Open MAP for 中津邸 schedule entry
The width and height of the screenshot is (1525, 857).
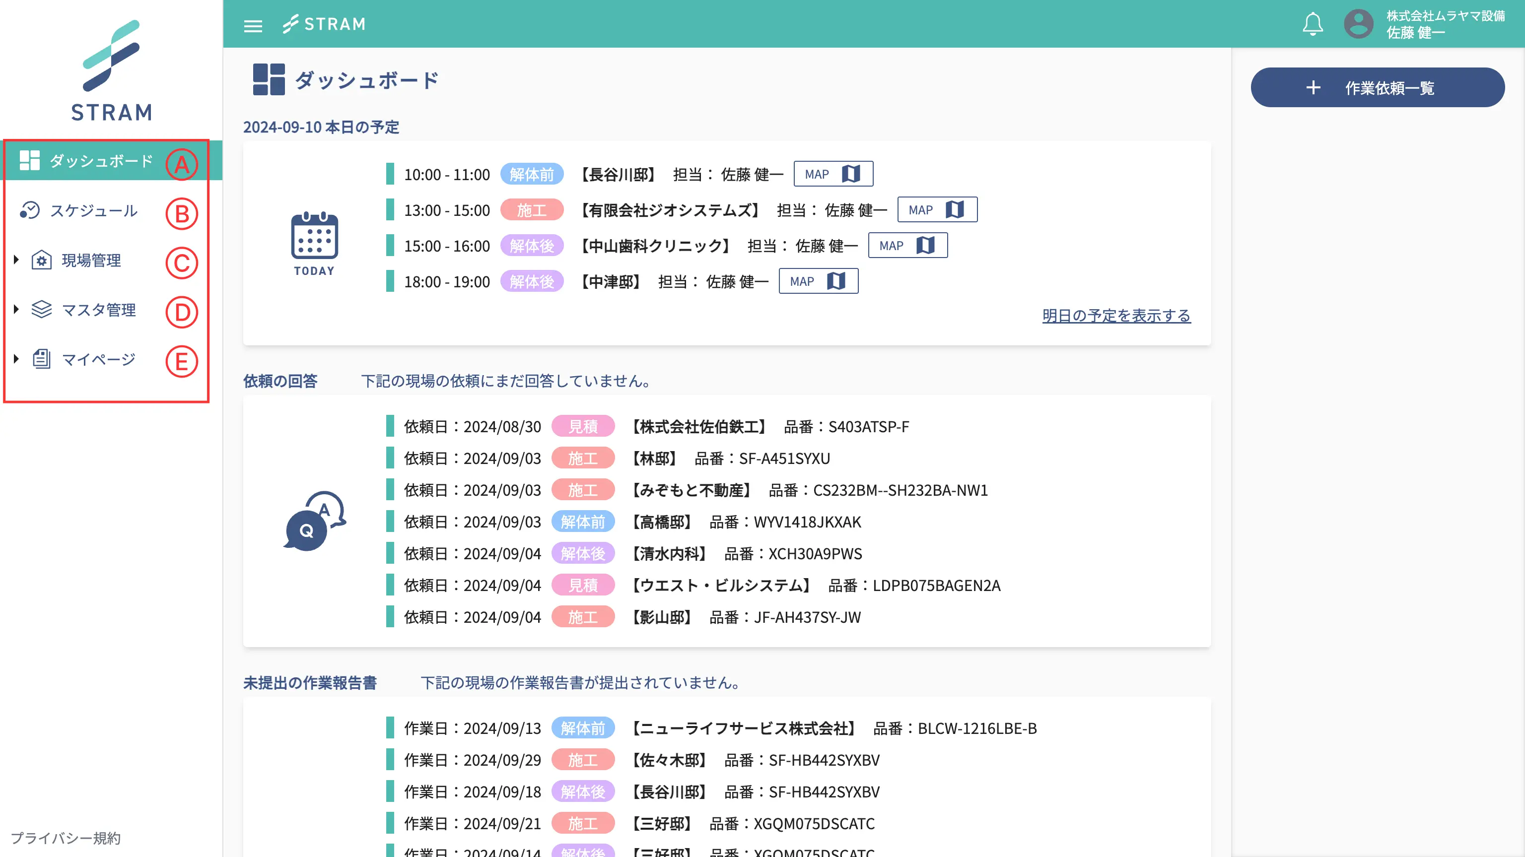pos(818,281)
